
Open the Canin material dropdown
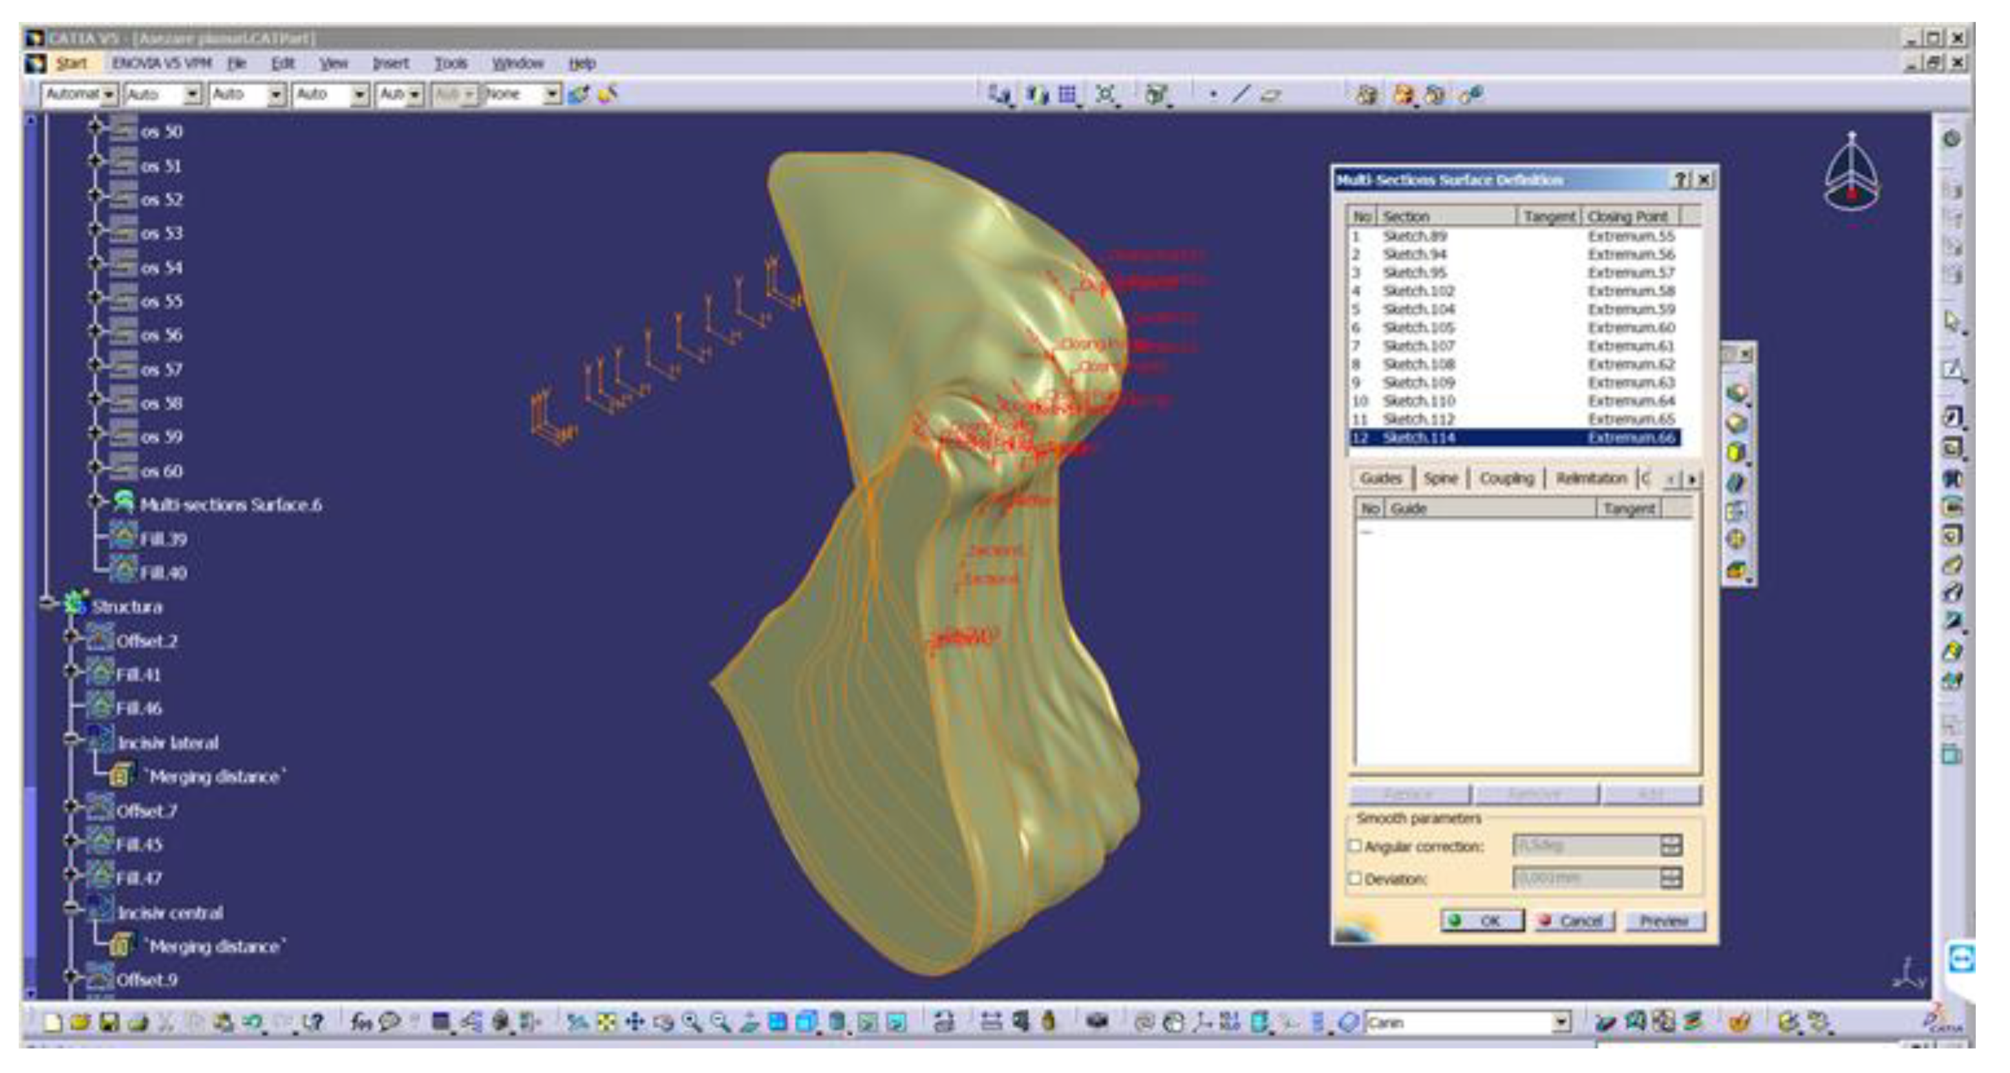1561,1023
